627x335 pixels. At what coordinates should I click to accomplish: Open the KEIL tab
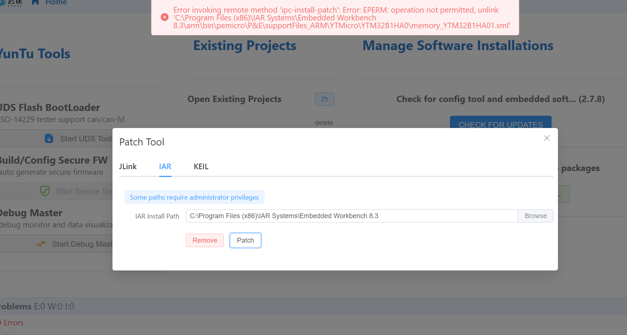click(201, 167)
